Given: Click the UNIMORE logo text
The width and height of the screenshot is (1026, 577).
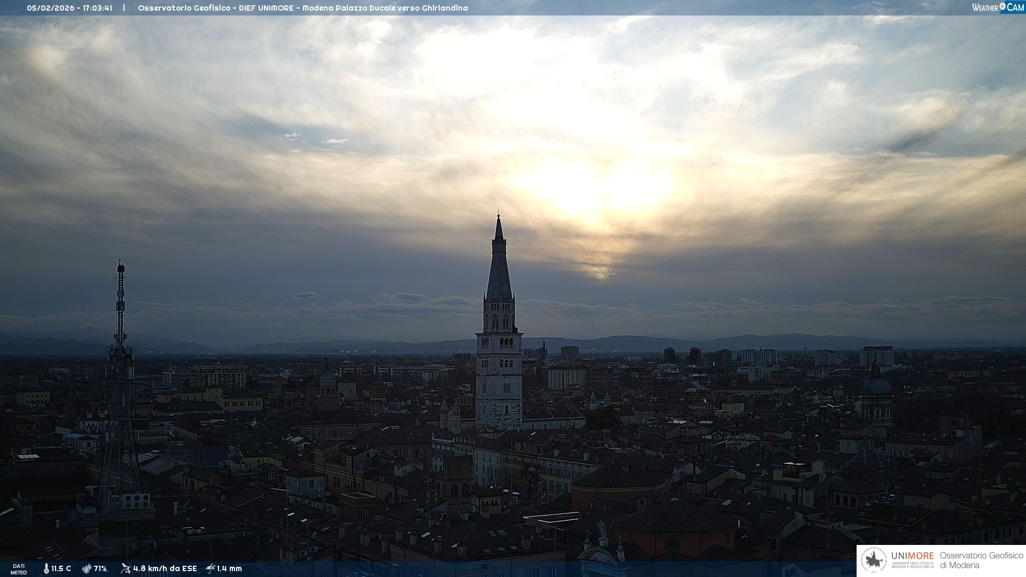Looking at the screenshot, I should click(912, 556).
